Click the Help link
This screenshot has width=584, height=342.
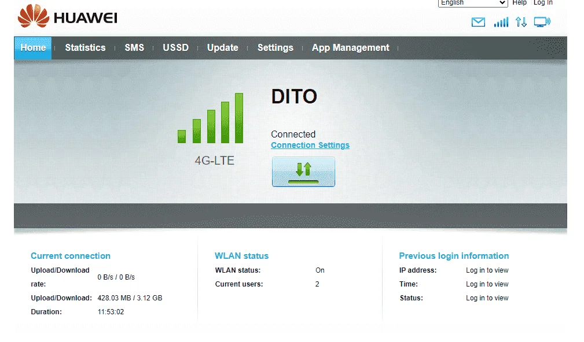[x=519, y=3]
